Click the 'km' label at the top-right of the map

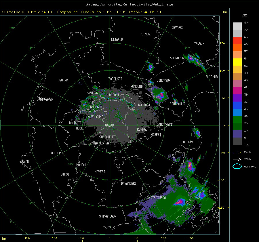(225, 12)
